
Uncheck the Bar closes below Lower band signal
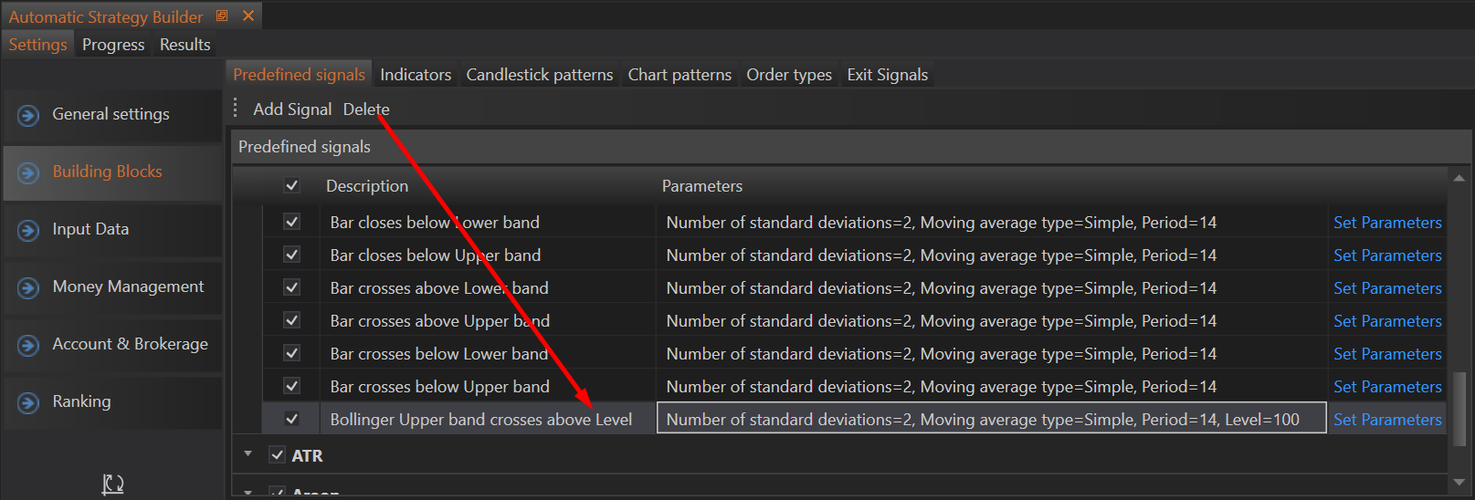292,222
